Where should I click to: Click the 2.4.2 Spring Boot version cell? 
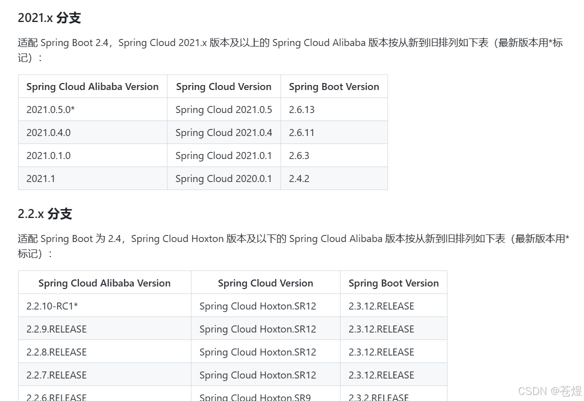point(299,178)
